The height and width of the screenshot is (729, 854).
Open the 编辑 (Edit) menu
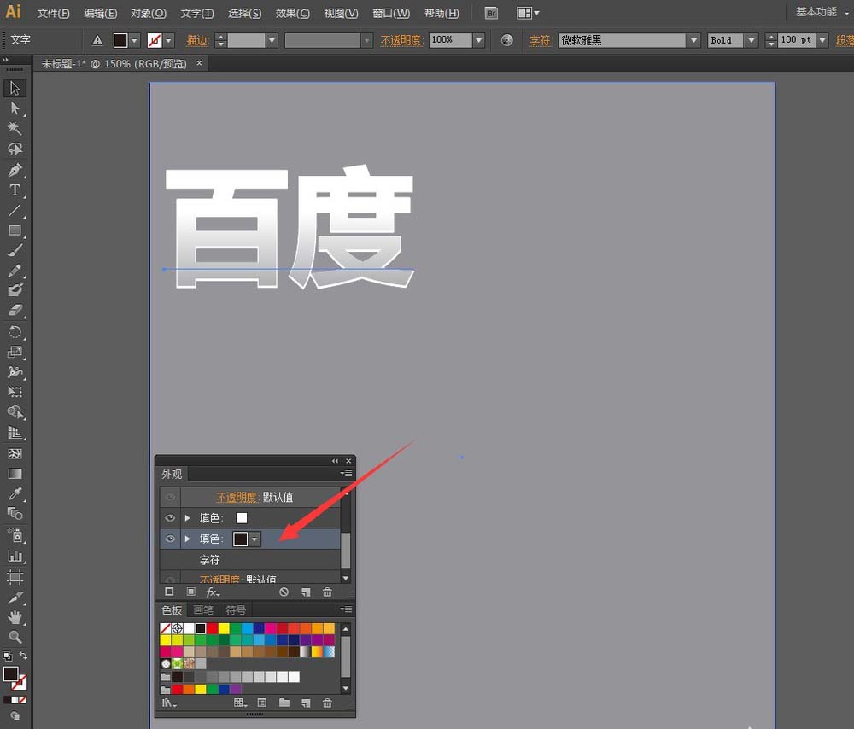(x=100, y=13)
